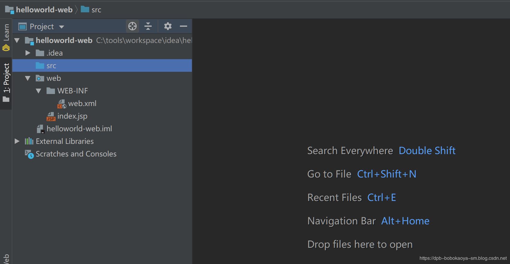Collapse all nodes with the toolbar icon
Image resolution: width=510 pixels, height=264 pixels.
[148, 26]
